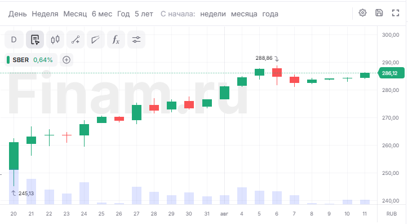Switch to the 6 мес period
408x224 pixels.
(102, 14)
